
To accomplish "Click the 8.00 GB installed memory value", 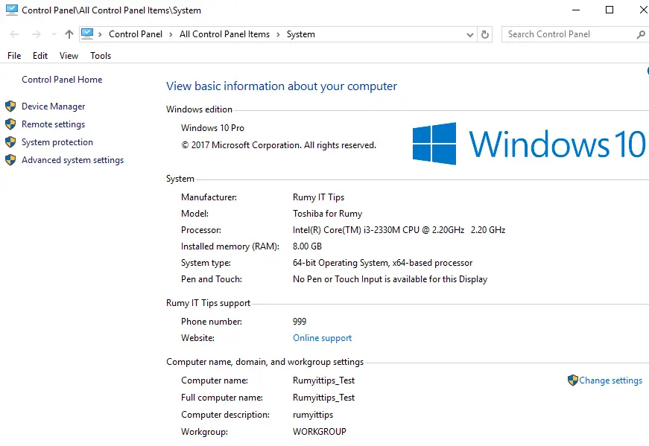I will coord(307,246).
